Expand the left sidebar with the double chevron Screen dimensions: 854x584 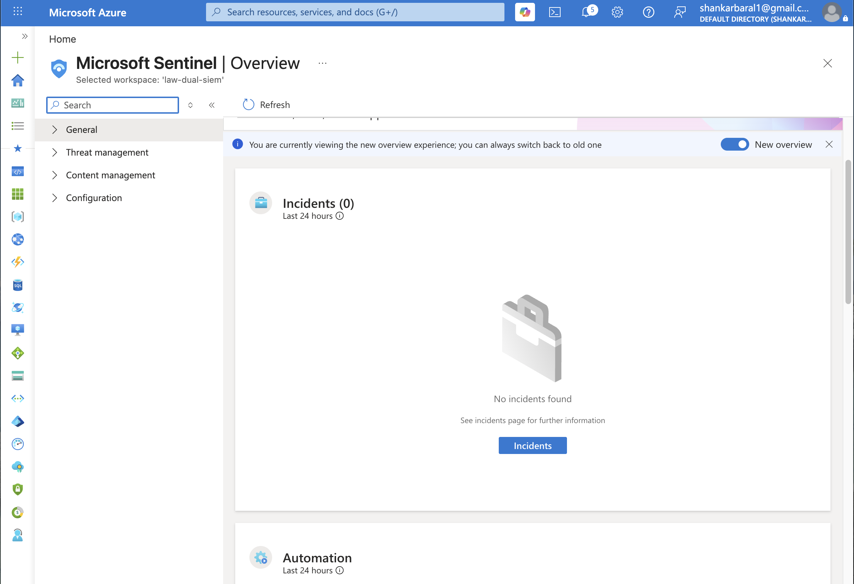(x=24, y=36)
